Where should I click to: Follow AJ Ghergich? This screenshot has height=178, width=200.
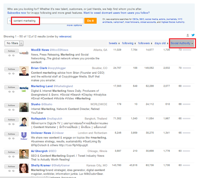click(11, 152)
